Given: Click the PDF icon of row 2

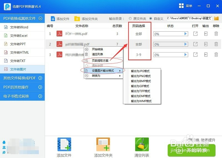Looking at the screenshot, I should tap(59, 44).
